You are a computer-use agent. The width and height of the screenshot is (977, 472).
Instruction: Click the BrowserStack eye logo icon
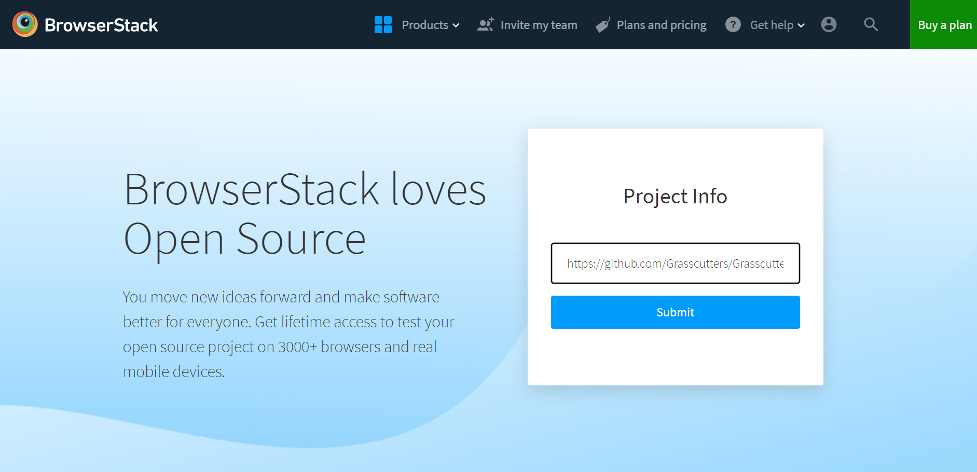click(x=25, y=24)
